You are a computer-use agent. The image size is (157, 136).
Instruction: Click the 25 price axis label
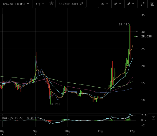click(143, 49)
